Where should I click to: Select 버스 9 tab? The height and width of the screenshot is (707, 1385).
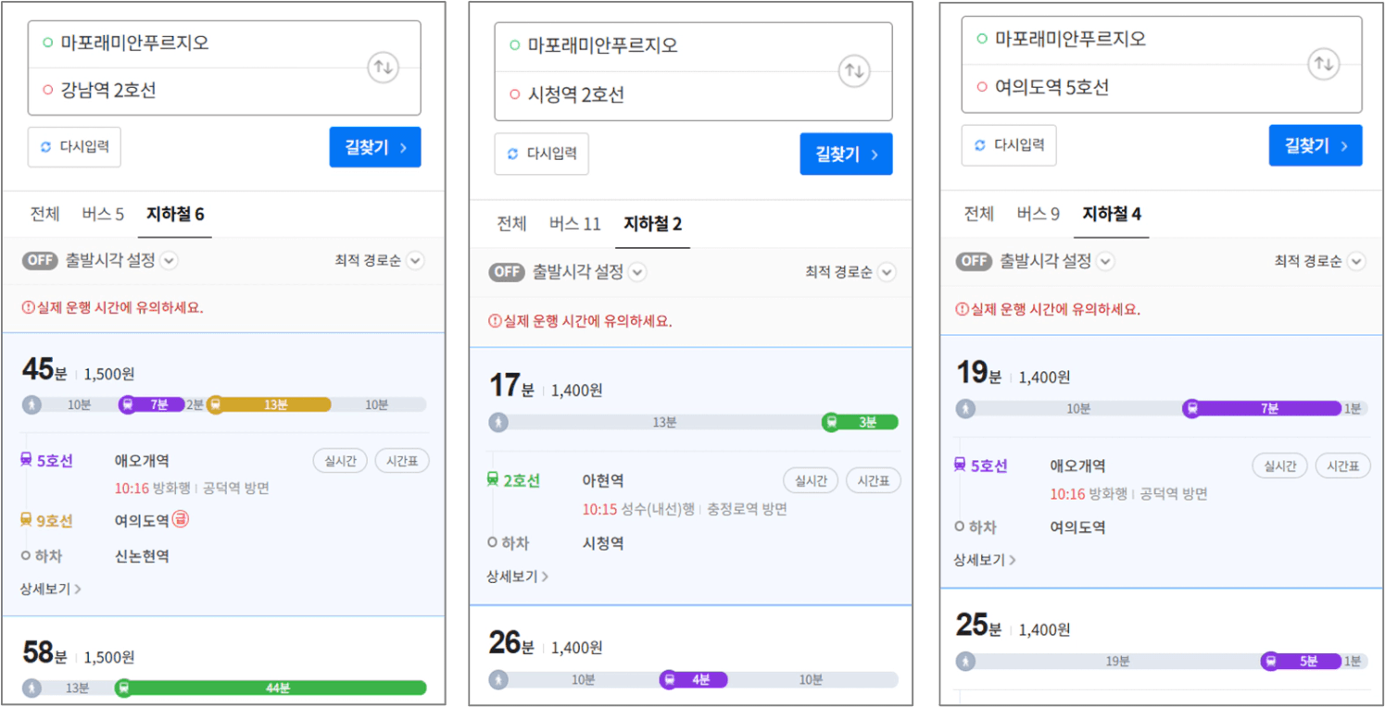1038,214
